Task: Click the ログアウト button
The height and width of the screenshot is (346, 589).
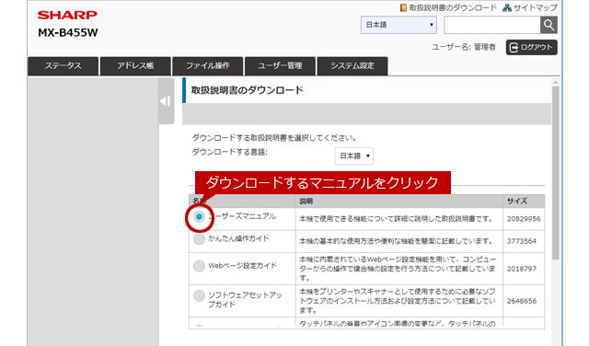Action: click(532, 47)
